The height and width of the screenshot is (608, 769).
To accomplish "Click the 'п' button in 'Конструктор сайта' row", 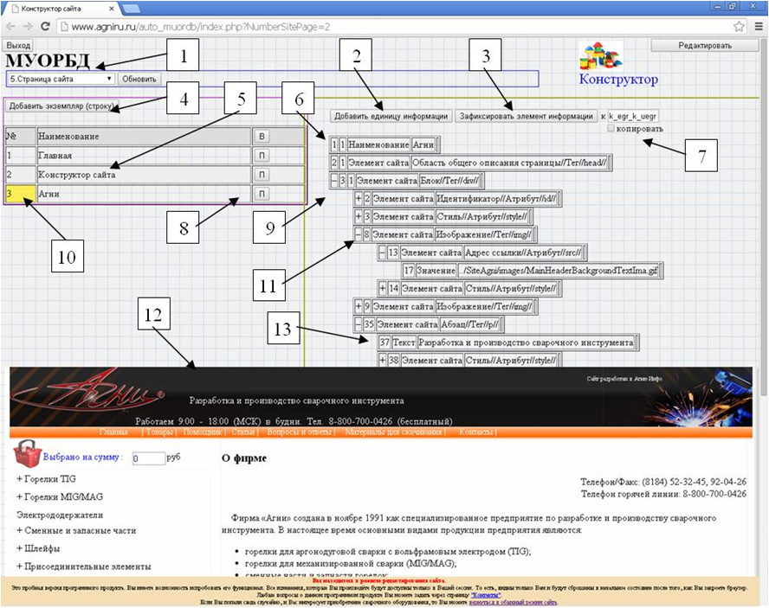I will [262, 175].
